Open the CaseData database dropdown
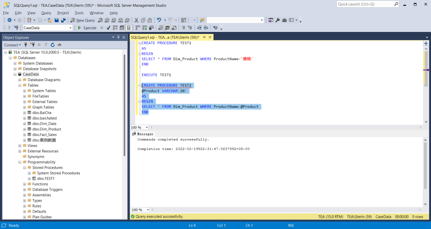 pos(71,28)
